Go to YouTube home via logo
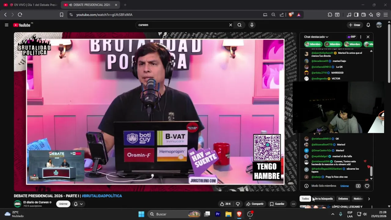 point(22,25)
